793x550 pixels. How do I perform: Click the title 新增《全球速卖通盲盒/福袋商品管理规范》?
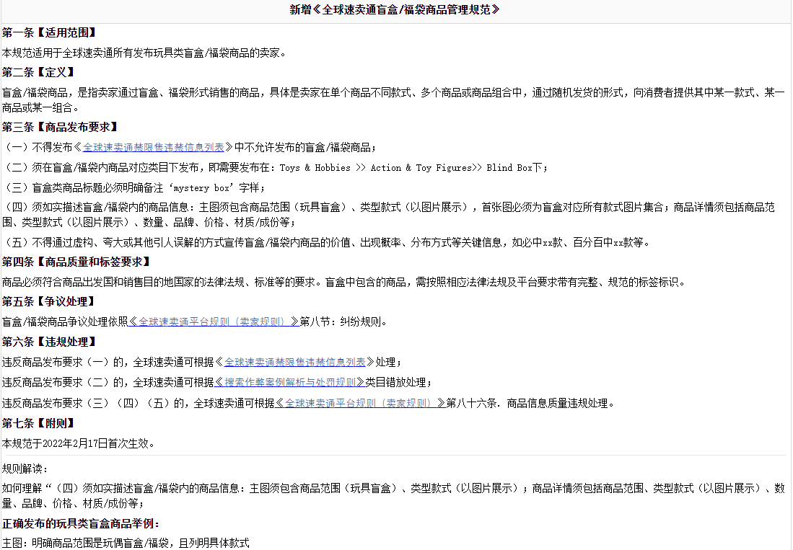395,9
